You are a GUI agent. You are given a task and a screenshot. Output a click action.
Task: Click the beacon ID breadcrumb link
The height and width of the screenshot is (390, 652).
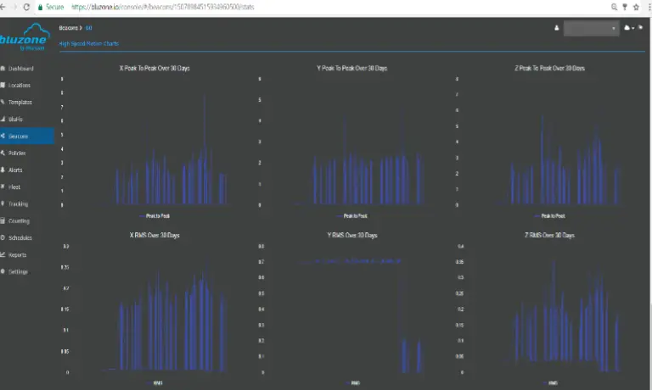(88, 28)
